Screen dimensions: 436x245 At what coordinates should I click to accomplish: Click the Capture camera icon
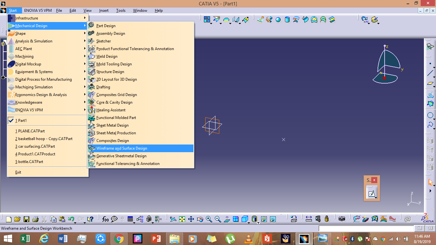pos(342,219)
